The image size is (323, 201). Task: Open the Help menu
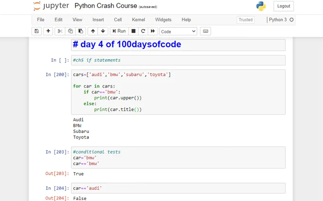click(186, 20)
